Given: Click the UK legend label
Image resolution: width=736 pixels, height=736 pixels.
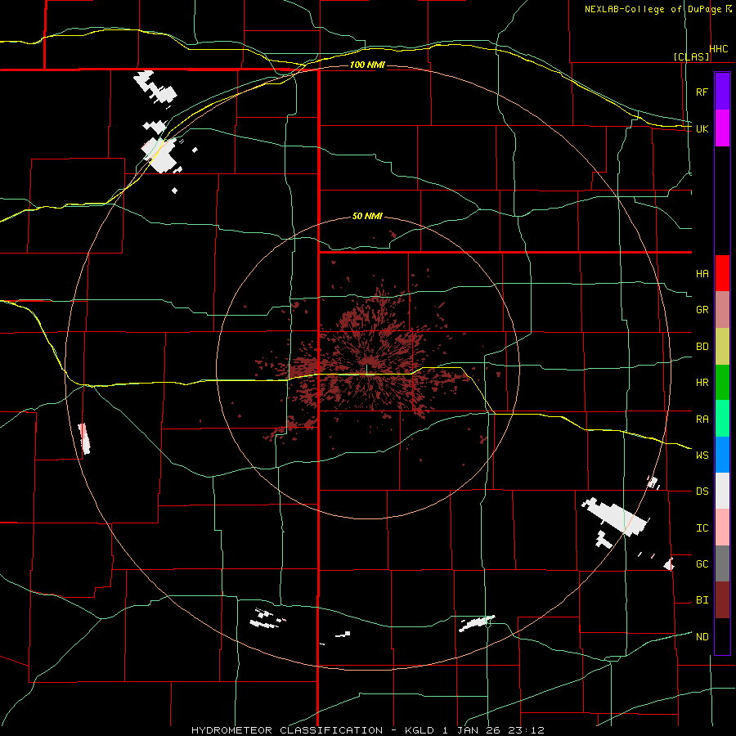Looking at the screenshot, I should pyautogui.click(x=702, y=128).
